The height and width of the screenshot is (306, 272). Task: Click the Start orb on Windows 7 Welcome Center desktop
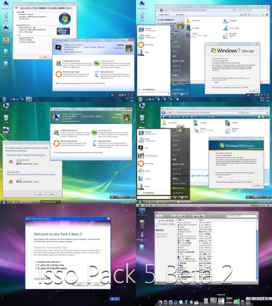tap(4, 99)
